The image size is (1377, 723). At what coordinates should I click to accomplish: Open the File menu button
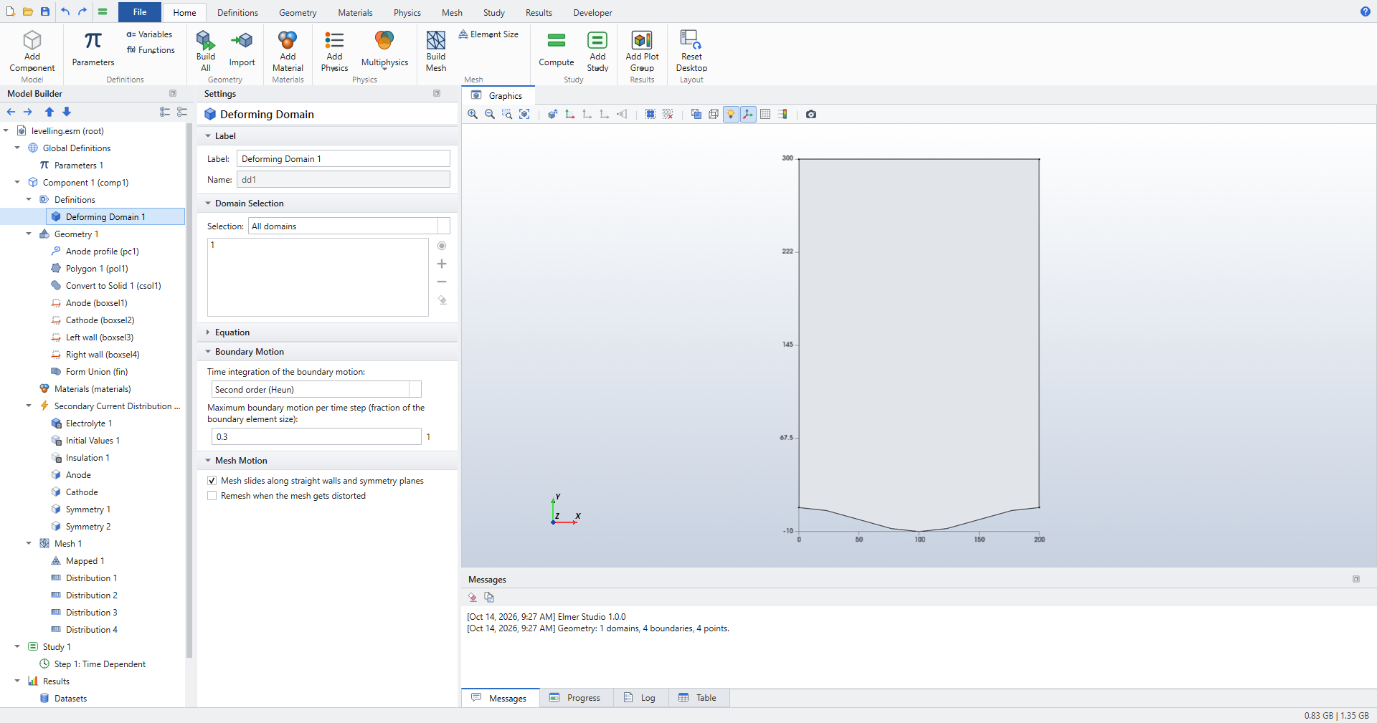[x=140, y=12]
